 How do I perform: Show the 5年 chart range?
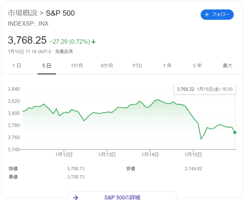197,66
